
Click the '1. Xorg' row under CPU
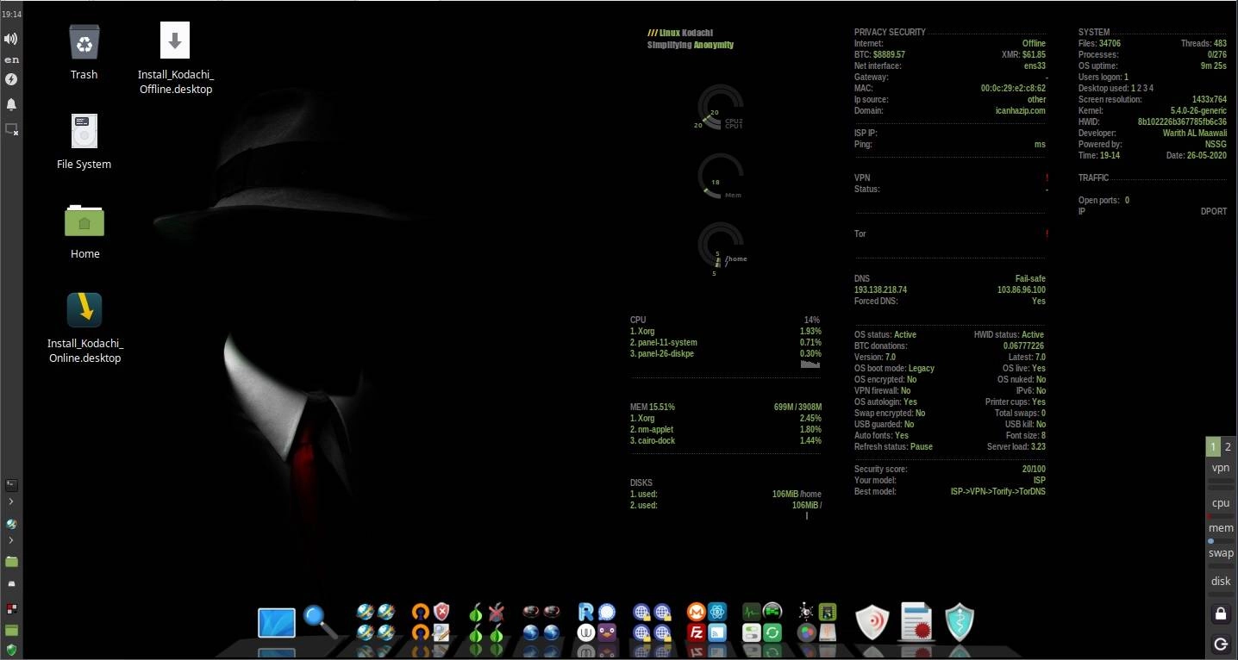pos(726,331)
